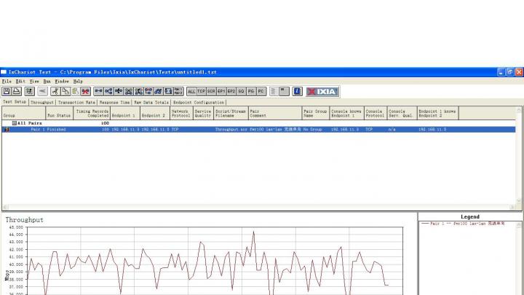The height and width of the screenshot is (295, 524).
Task: Toggle the ALL group filter button
Action: tap(191, 91)
